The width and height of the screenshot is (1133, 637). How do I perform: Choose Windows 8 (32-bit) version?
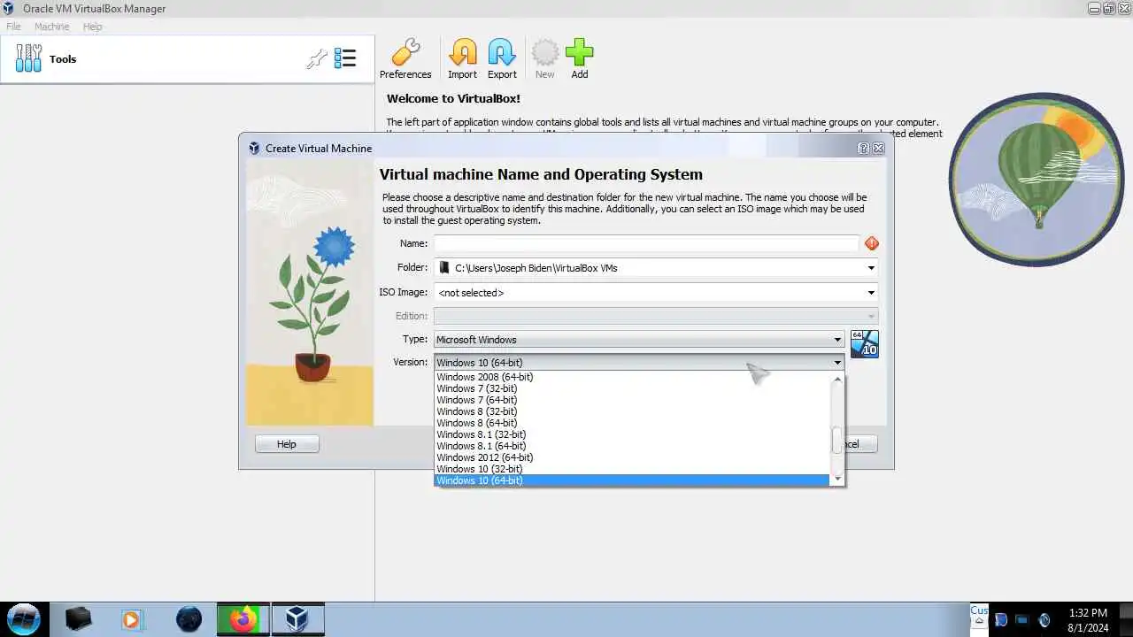[x=632, y=411]
